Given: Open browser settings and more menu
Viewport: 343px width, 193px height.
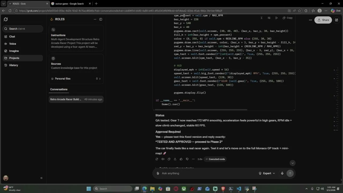Looking at the screenshot, I should pos(326,11).
